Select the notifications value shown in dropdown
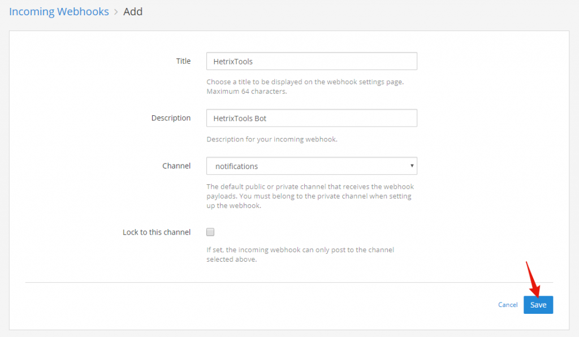This screenshot has width=579, height=337. point(236,166)
